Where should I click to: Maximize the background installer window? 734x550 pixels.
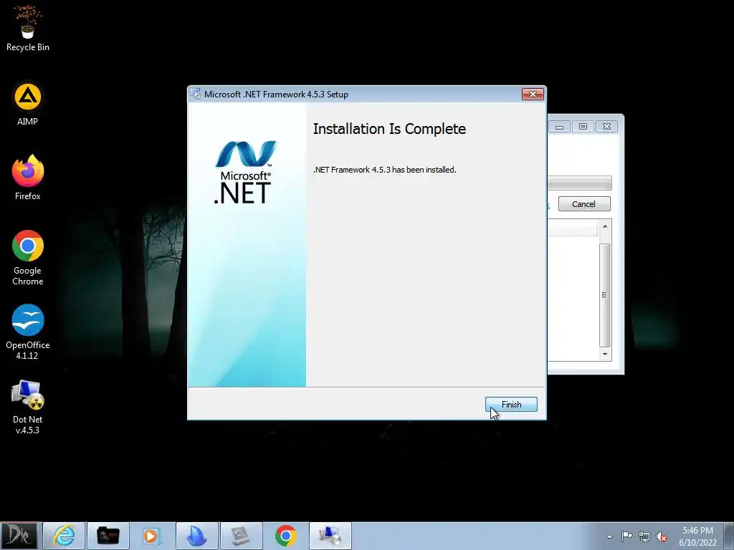coord(583,127)
